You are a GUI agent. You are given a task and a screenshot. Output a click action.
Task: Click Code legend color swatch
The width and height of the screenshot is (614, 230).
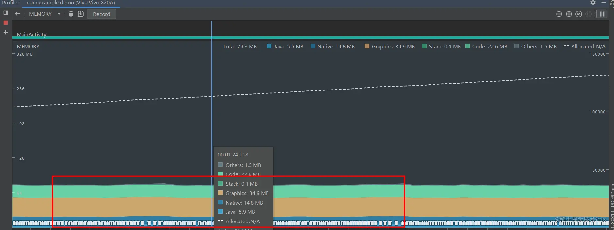[467, 46]
